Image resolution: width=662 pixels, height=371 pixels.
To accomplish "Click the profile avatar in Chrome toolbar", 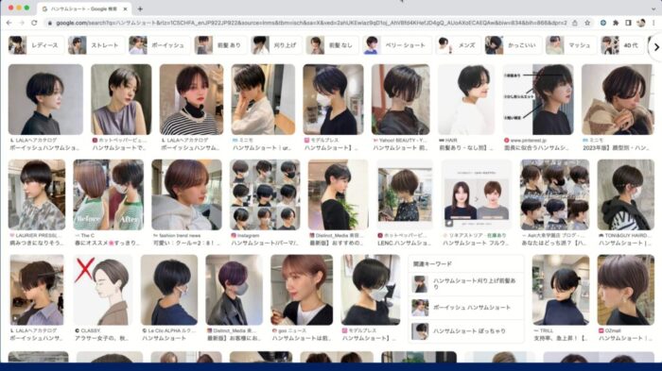I will point(641,23).
